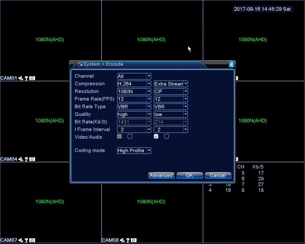Click the disabled Bit Rate 1431 dropdown
The width and height of the screenshot is (305, 244).
tap(134, 122)
